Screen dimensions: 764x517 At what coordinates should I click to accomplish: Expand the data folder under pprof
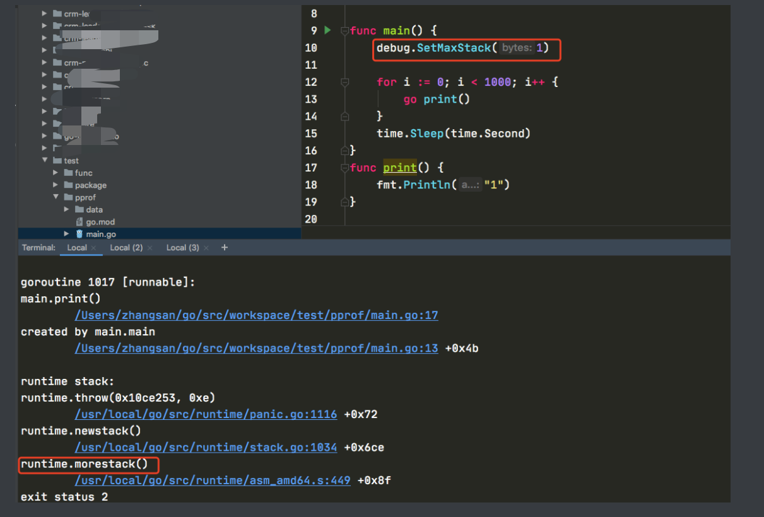click(66, 209)
